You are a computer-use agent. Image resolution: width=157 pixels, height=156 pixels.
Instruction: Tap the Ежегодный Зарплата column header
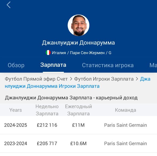[x=78, y=110]
